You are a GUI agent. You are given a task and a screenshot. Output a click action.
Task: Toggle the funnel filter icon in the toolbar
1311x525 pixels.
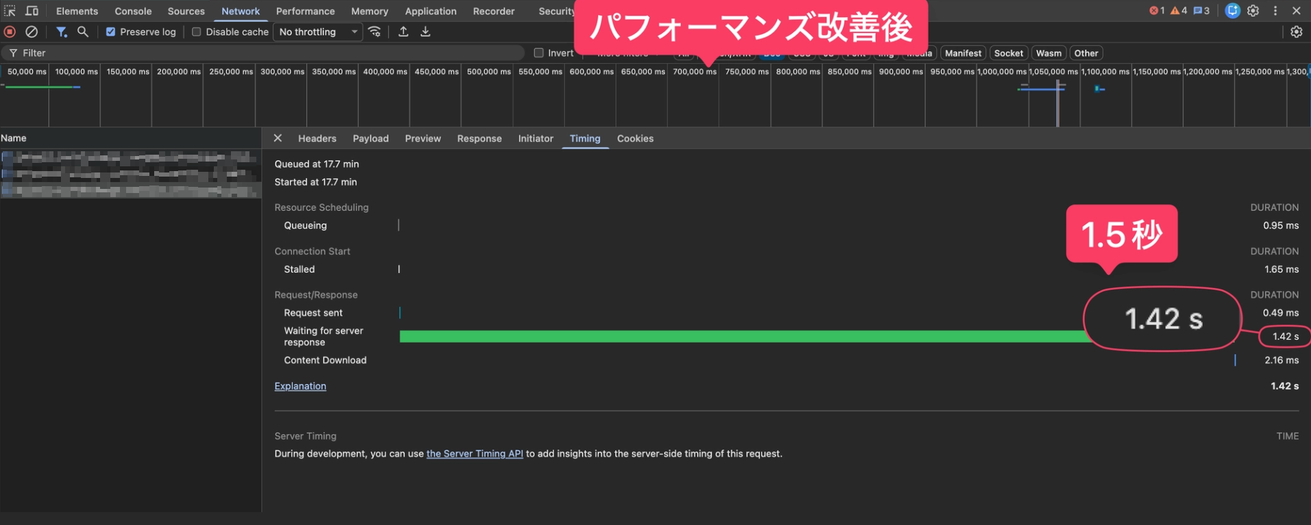click(x=62, y=31)
